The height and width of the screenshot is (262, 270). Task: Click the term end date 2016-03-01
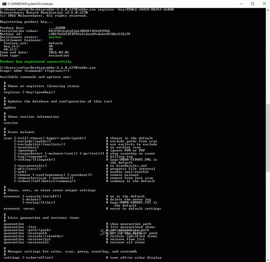pos(58,53)
